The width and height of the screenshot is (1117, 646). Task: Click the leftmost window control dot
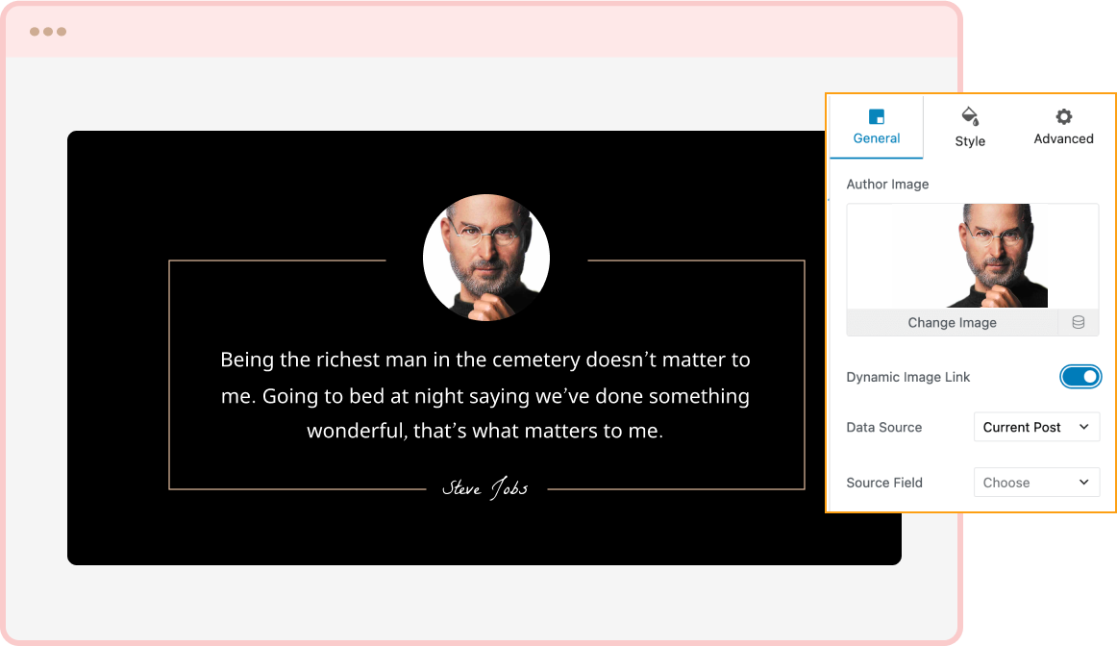point(35,32)
